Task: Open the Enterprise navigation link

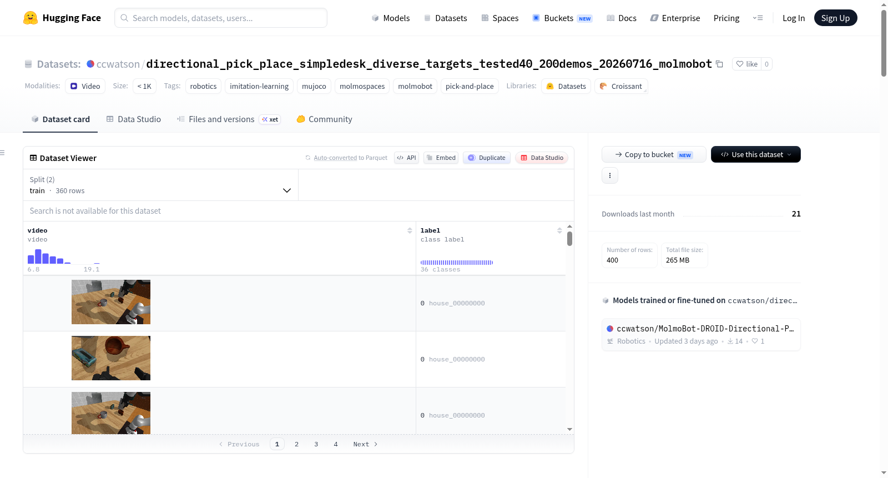Action: [x=675, y=18]
